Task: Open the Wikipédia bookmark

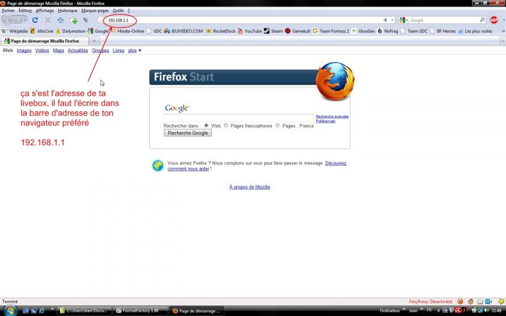Action: point(15,31)
